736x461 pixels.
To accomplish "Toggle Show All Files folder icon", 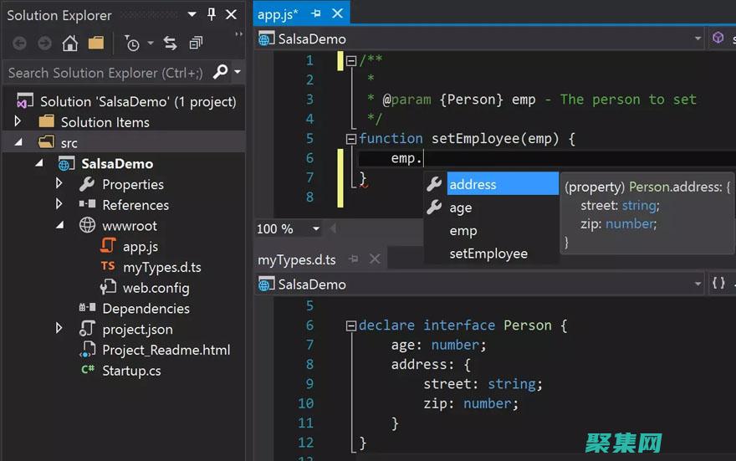I will (x=96, y=43).
